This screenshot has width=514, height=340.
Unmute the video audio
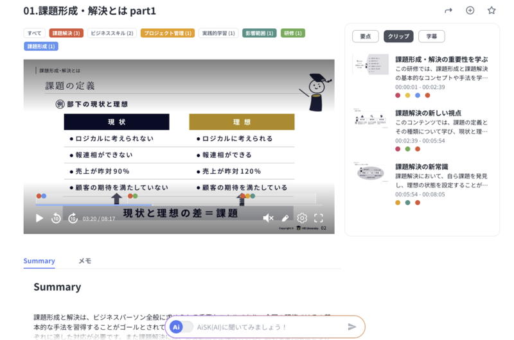tap(269, 218)
